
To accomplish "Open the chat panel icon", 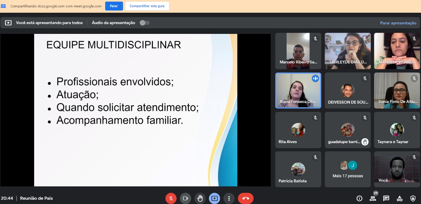I will (386, 198).
